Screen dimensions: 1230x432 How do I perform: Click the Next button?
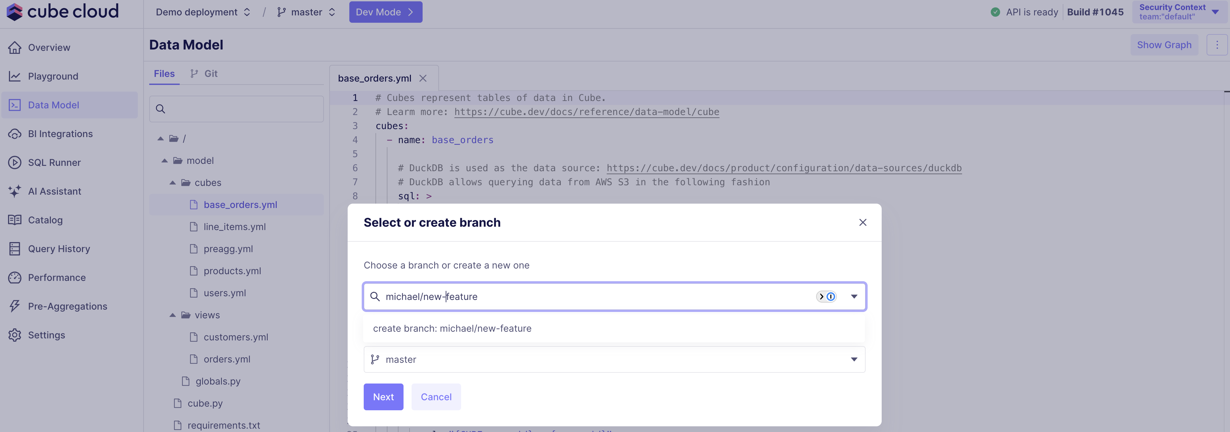click(x=383, y=397)
